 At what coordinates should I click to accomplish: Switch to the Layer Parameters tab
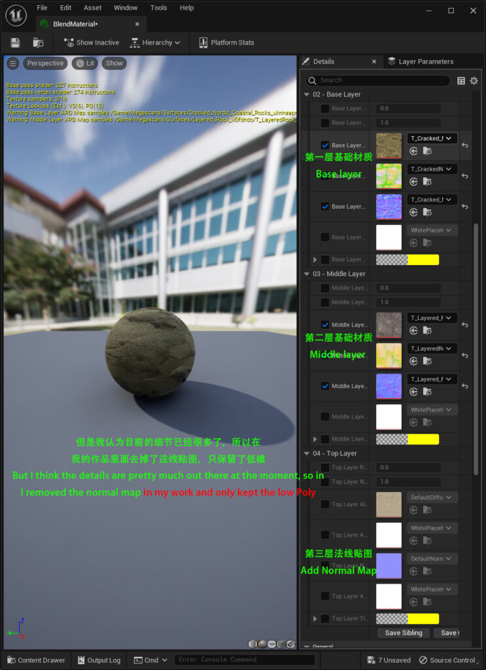pos(421,62)
